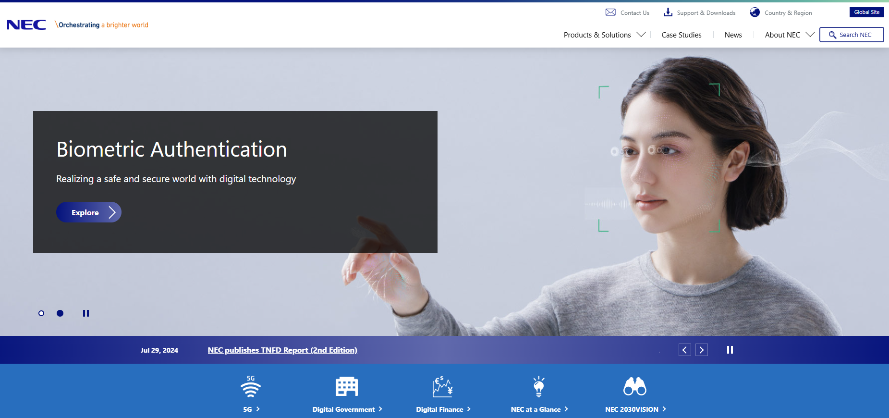Screen dimensions: 889x418
Task: Click the arrow inside the Explore button
Action: [112, 212]
